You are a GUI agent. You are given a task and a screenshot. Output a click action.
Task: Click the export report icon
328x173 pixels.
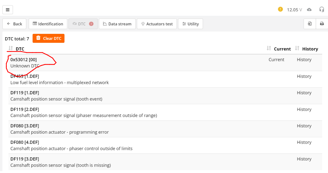tap(310, 24)
